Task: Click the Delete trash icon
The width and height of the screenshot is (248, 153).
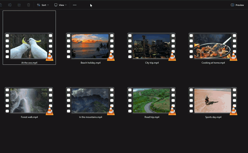Action: 28,5
